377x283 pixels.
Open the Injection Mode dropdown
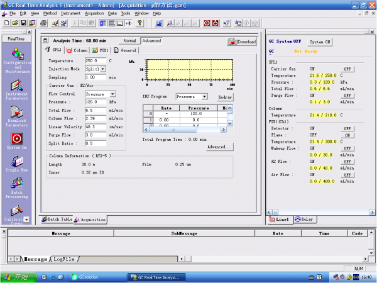pos(101,69)
